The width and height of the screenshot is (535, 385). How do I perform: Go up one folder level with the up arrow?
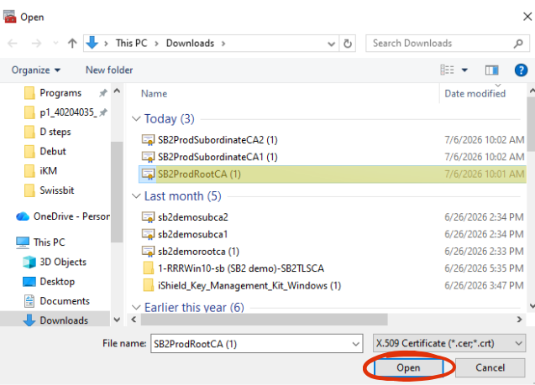click(72, 44)
